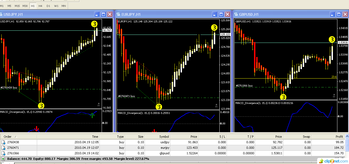
Task: Click the USDJPY,H1 chart window icon
Action: tap(1, 14)
